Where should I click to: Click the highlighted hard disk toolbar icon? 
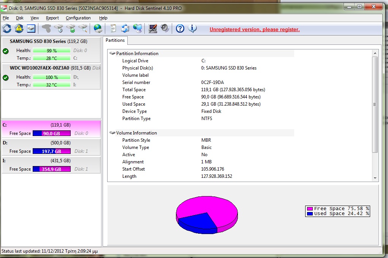coord(31,29)
